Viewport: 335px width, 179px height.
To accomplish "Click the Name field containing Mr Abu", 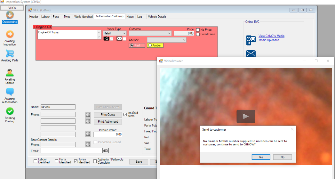I will [58, 107].
